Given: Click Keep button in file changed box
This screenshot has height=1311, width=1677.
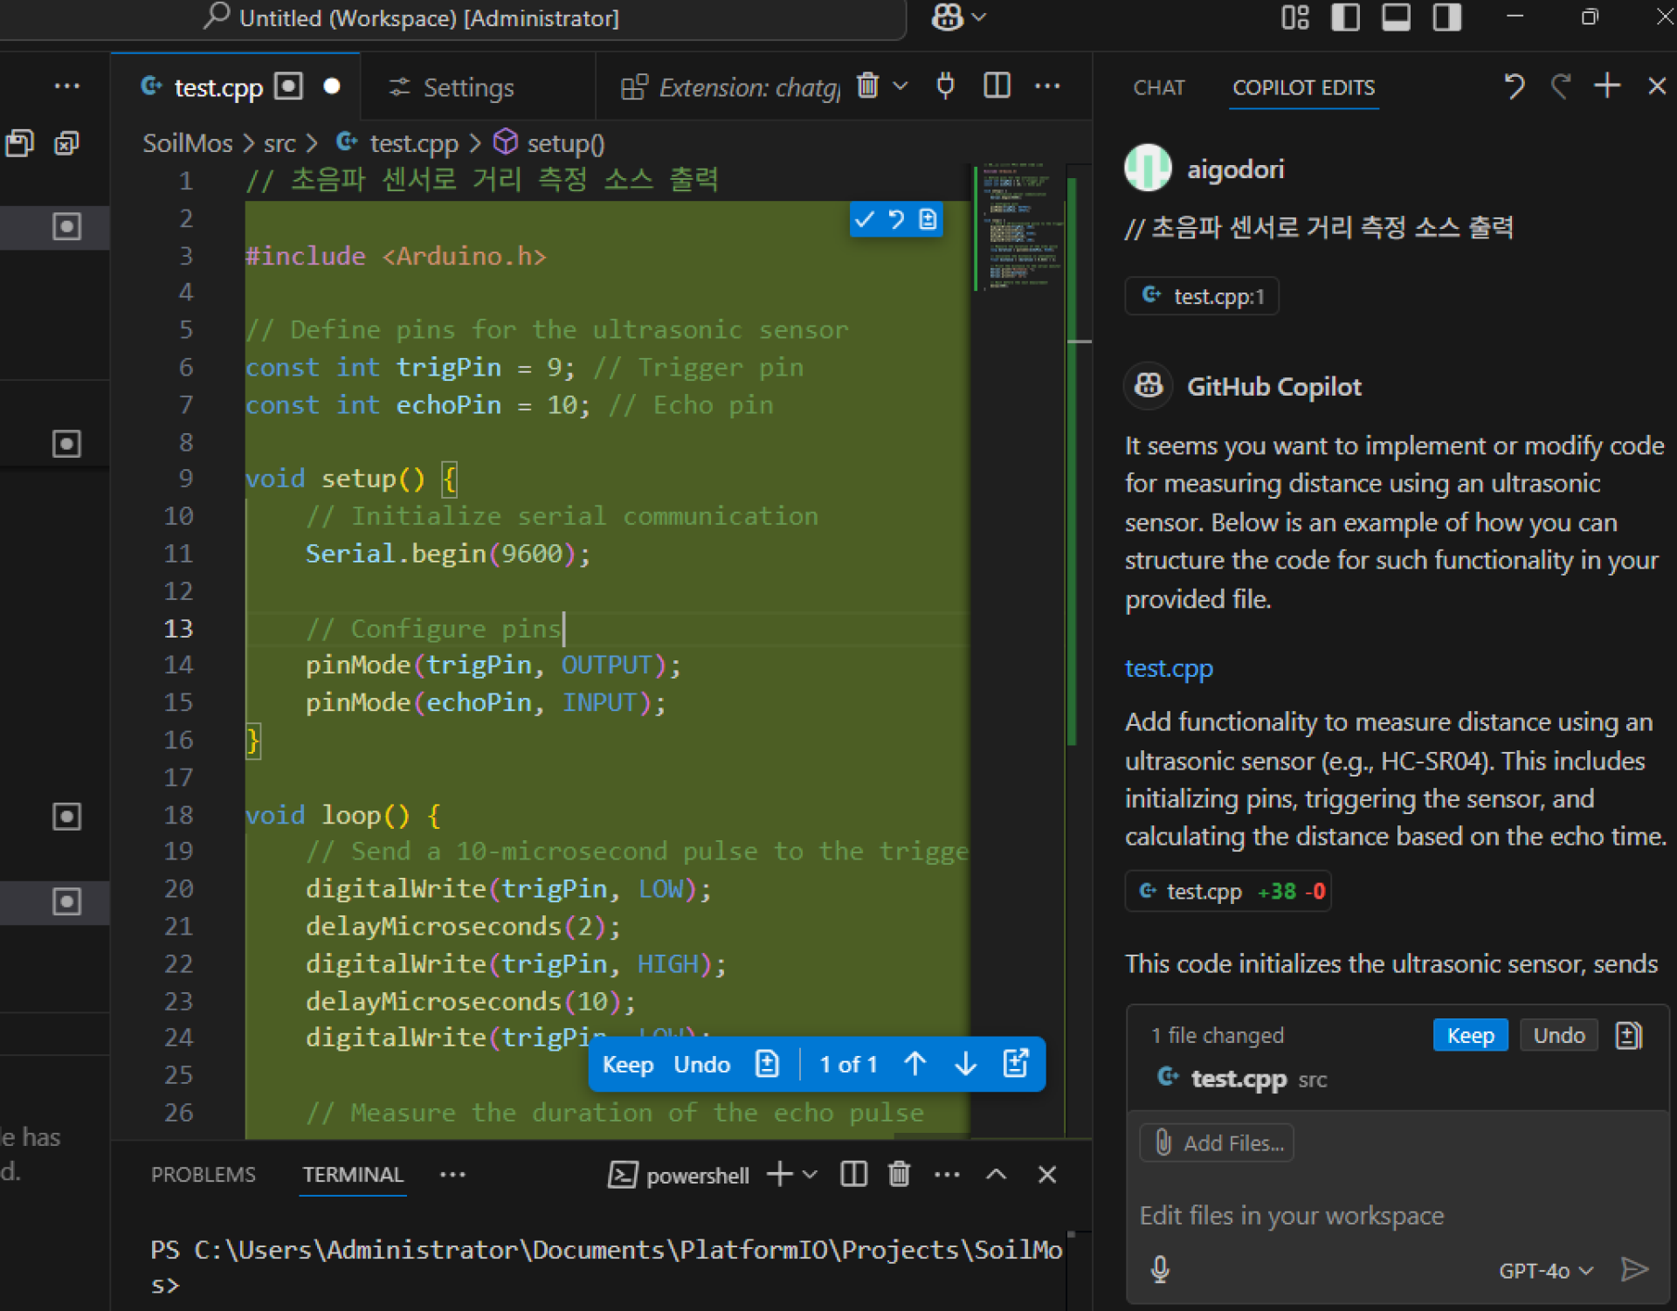Looking at the screenshot, I should coord(1470,1035).
